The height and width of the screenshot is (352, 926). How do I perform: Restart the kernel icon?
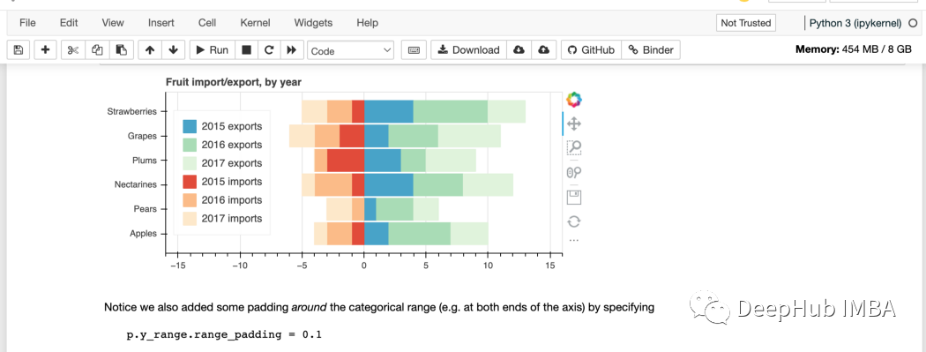tap(269, 50)
